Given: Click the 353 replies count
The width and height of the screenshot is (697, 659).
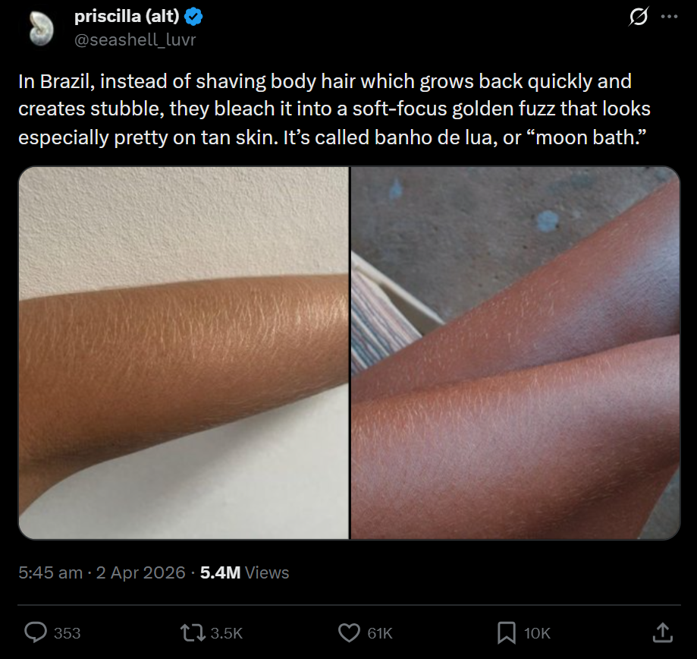Looking at the screenshot, I should pyautogui.click(x=68, y=633).
